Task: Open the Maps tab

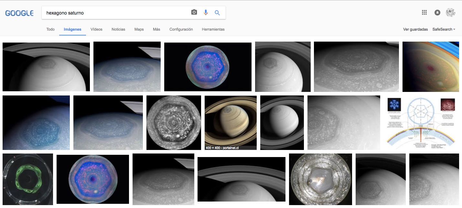Action: [x=139, y=29]
